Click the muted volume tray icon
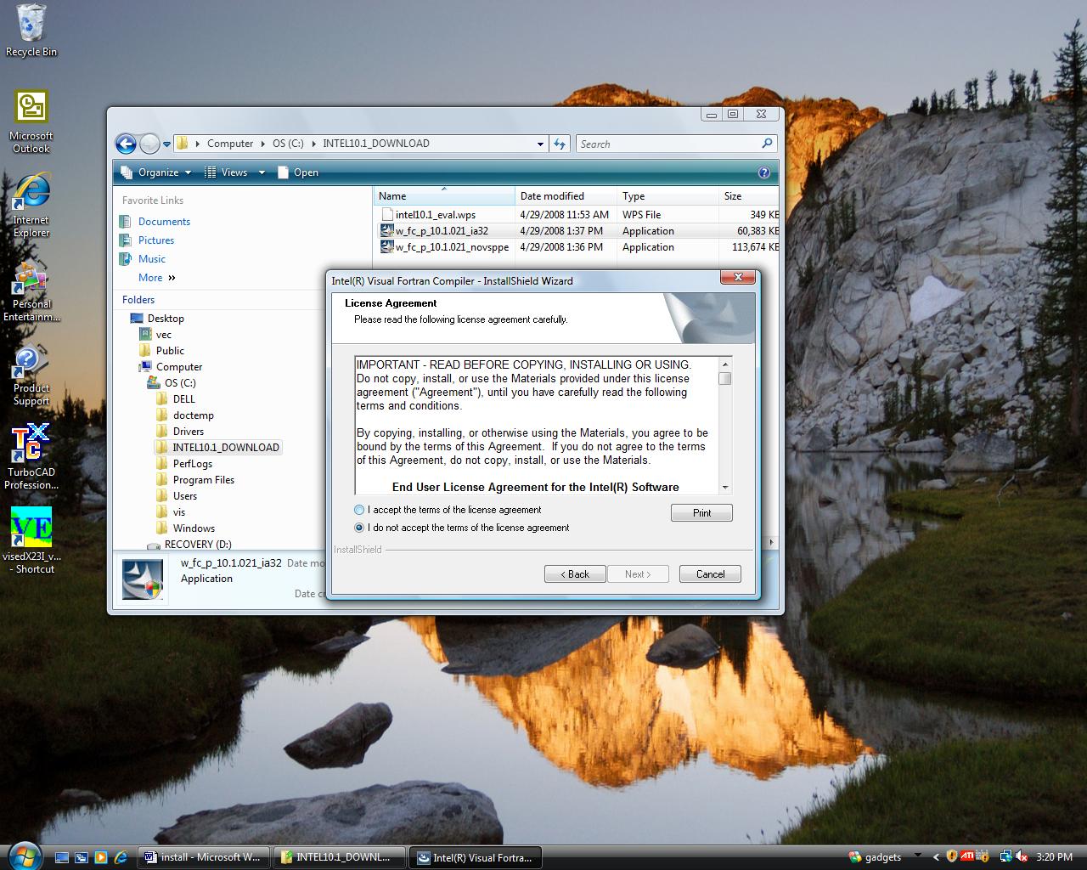This screenshot has width=1087, height=870. (1022, 856)
